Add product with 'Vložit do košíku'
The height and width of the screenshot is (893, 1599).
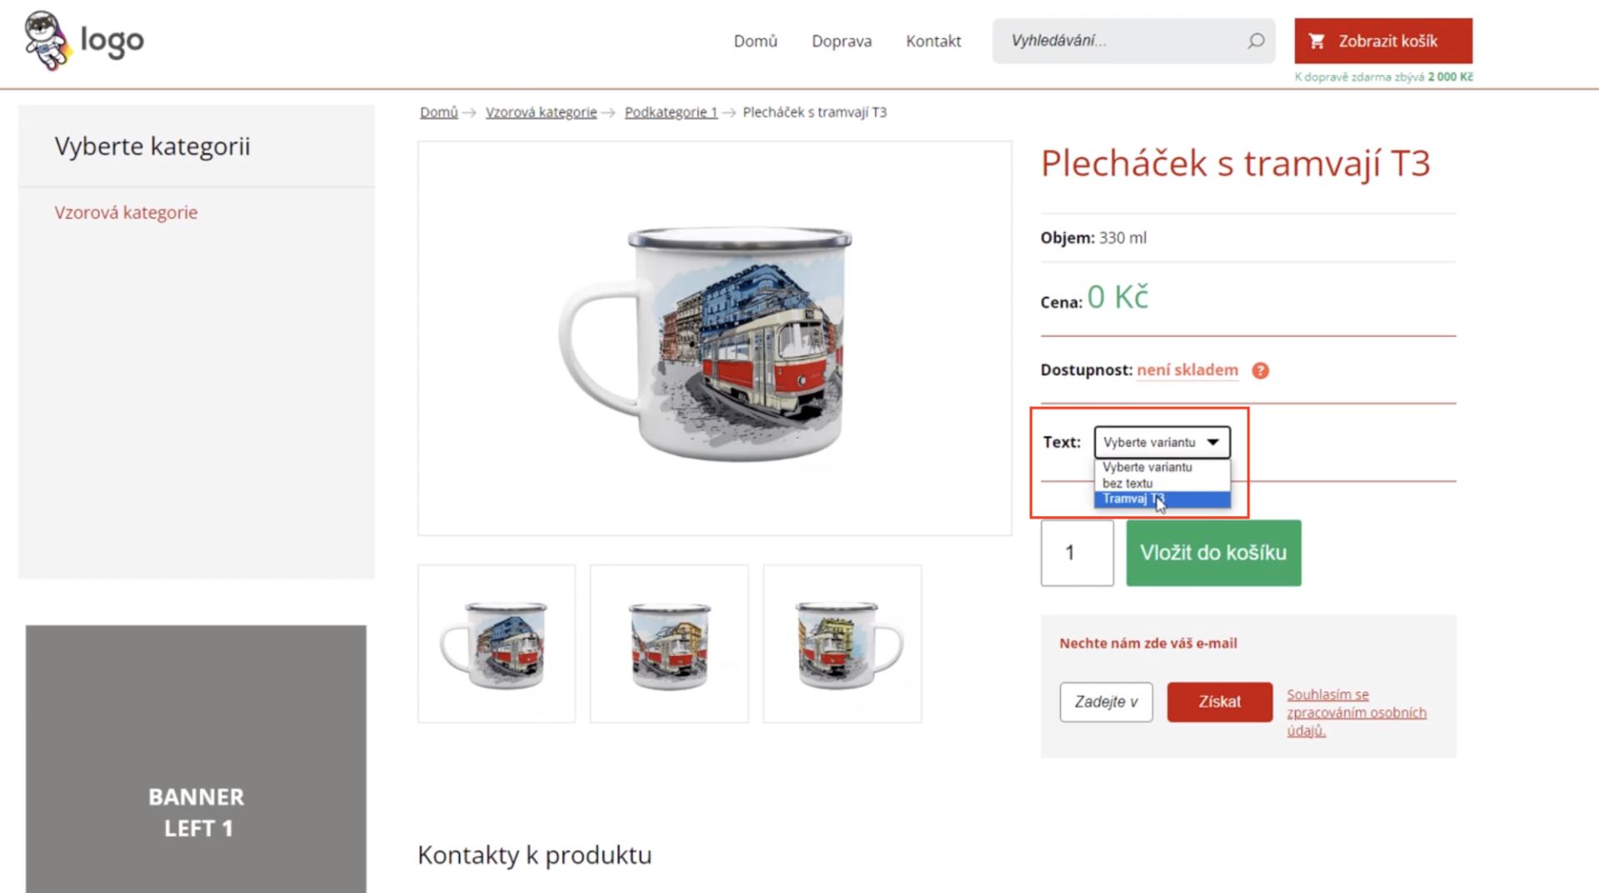(1213, 553)
